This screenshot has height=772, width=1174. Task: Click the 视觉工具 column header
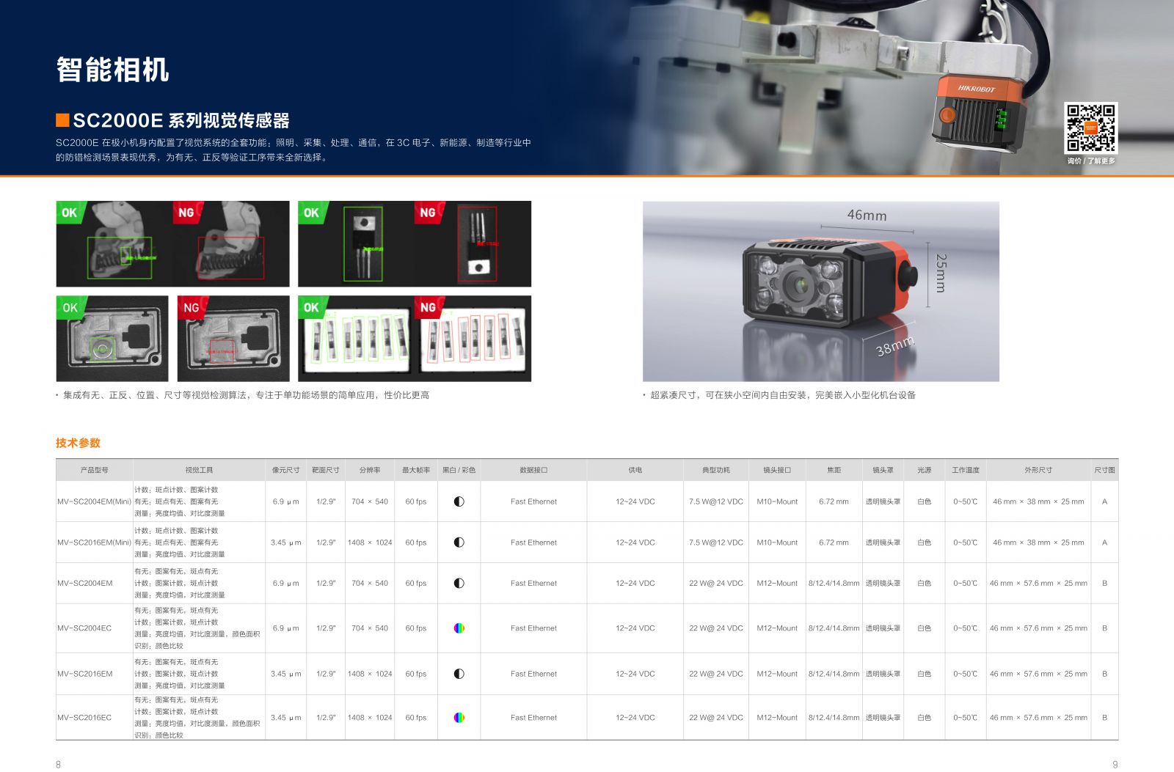[199, 470]
